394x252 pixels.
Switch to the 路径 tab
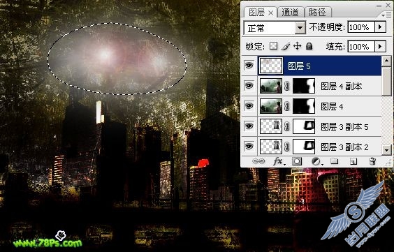pyautogui.click(x=317, y=12)
